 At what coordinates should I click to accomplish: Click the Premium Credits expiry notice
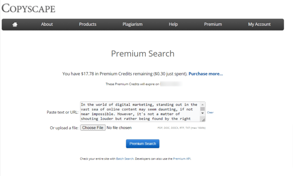(x=144, y=84)
